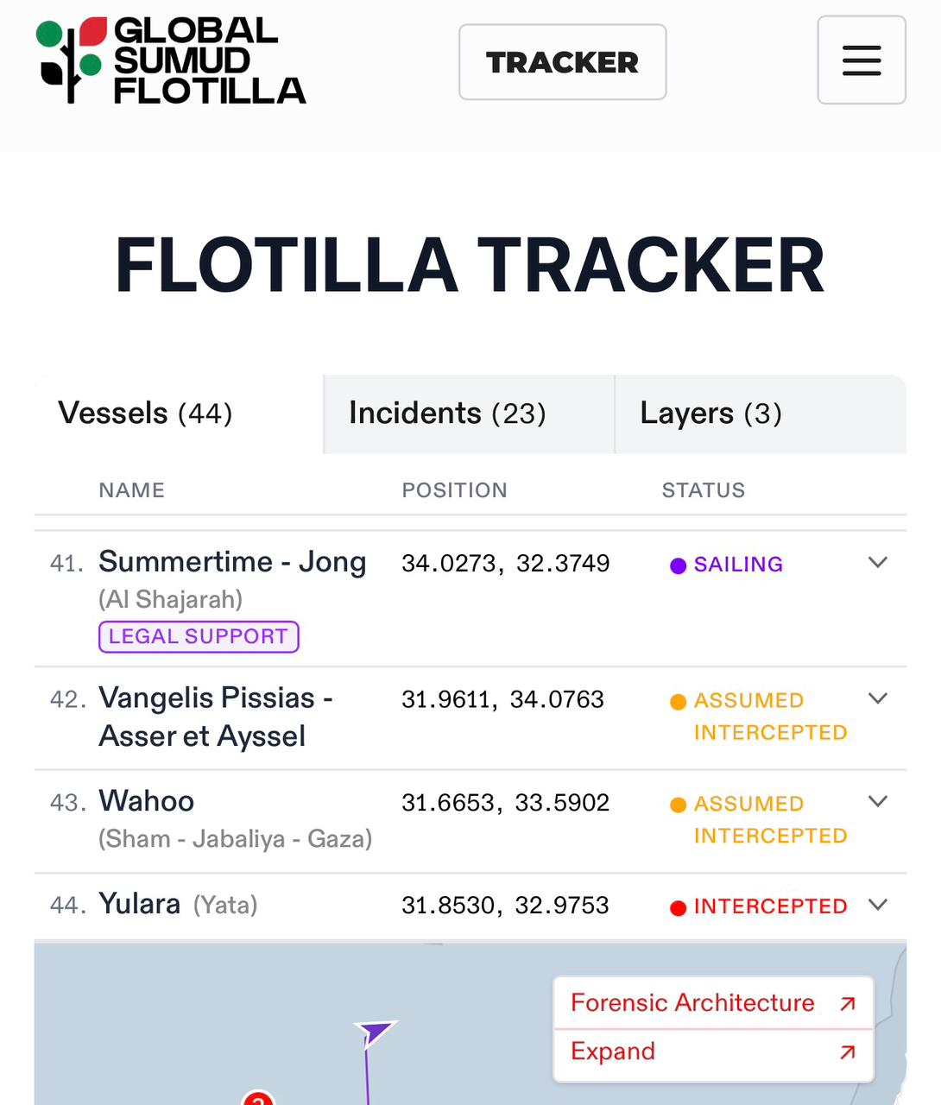This screenshot has width=941, height=1105.
Task: Expand the Vangelis Pissias vessel details
Action: coord(878,698)
